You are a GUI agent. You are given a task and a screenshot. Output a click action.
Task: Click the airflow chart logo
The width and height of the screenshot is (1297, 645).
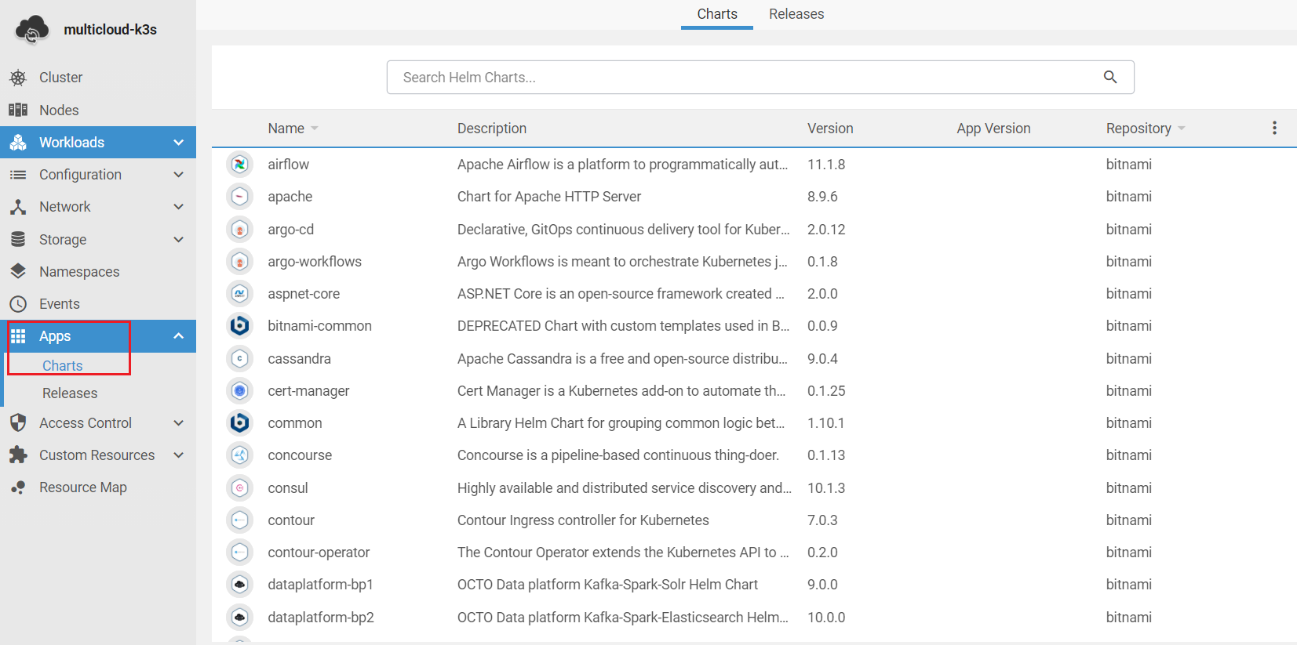(240, 164)
